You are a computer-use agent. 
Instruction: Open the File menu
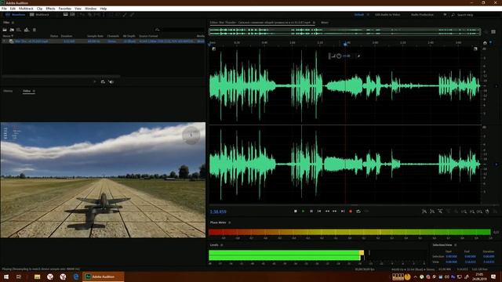pyautogui.click(x=4, y=9)
